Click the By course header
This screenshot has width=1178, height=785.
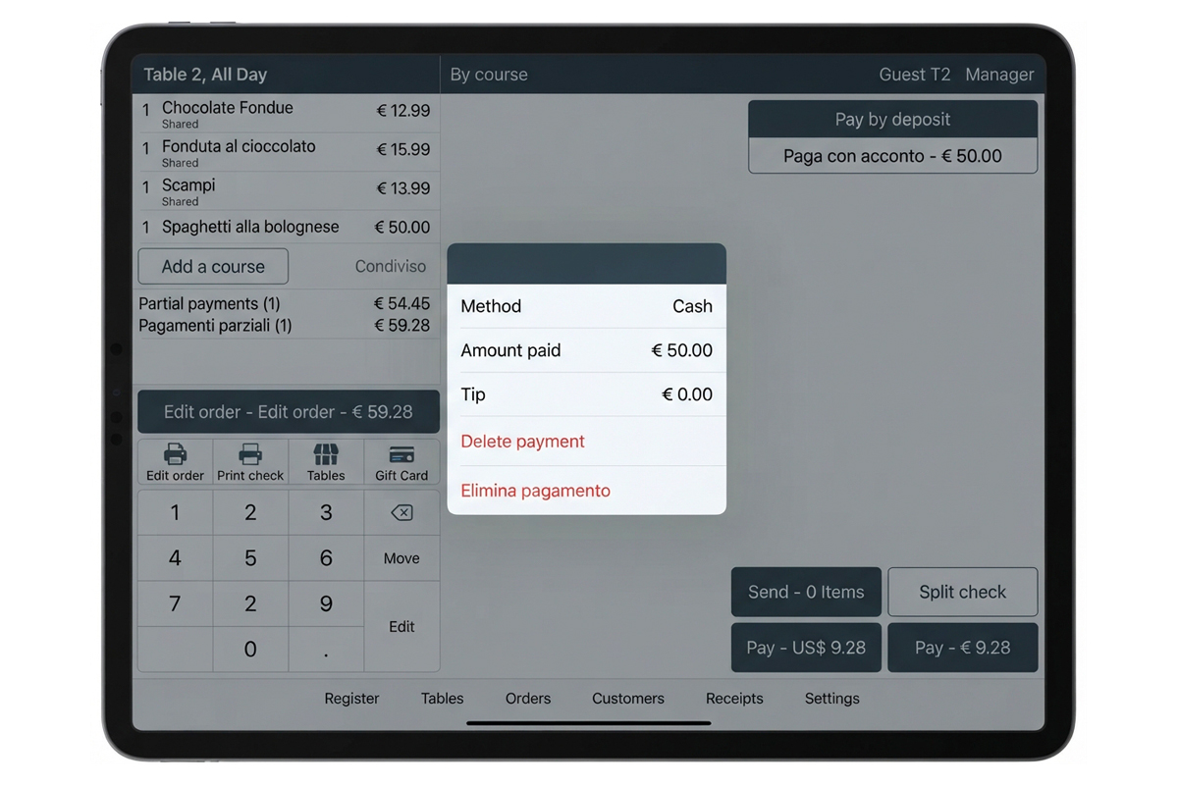coord(489,75)
